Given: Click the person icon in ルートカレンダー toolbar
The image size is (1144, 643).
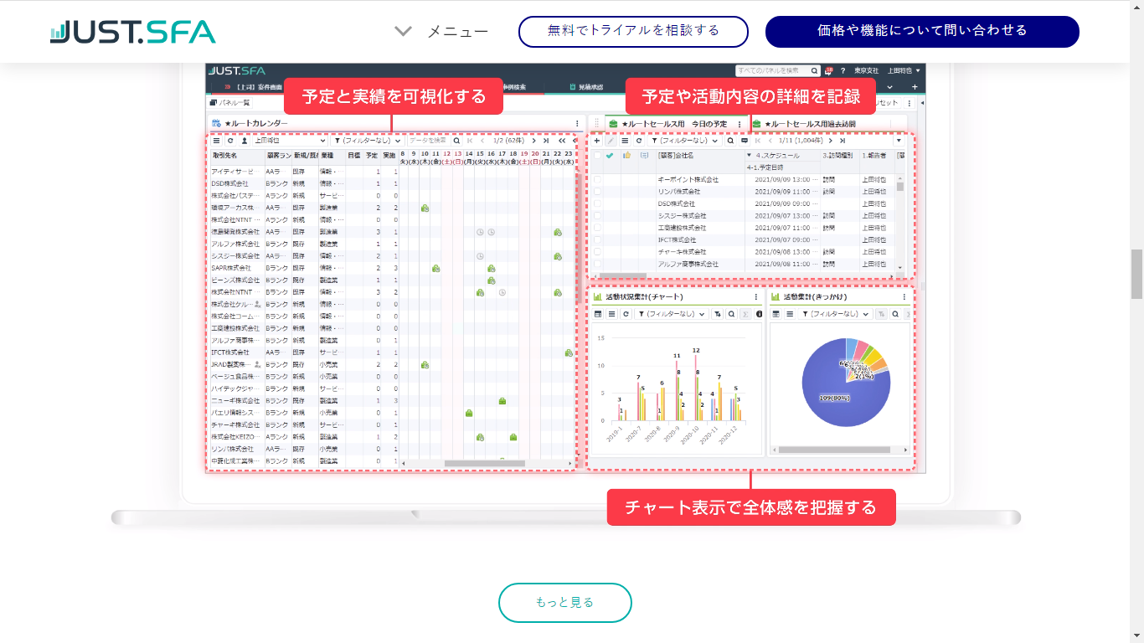Looking at the screenshot, I should click(x=245, y=141).
